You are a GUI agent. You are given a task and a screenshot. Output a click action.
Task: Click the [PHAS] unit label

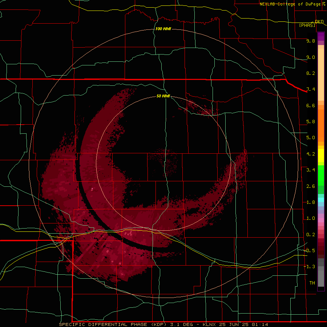tap(307, 25)
